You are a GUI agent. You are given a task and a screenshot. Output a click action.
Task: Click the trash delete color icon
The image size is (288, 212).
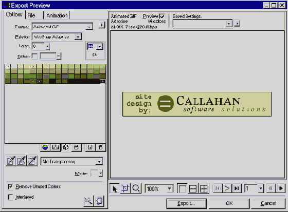click(x=100, y=147)
